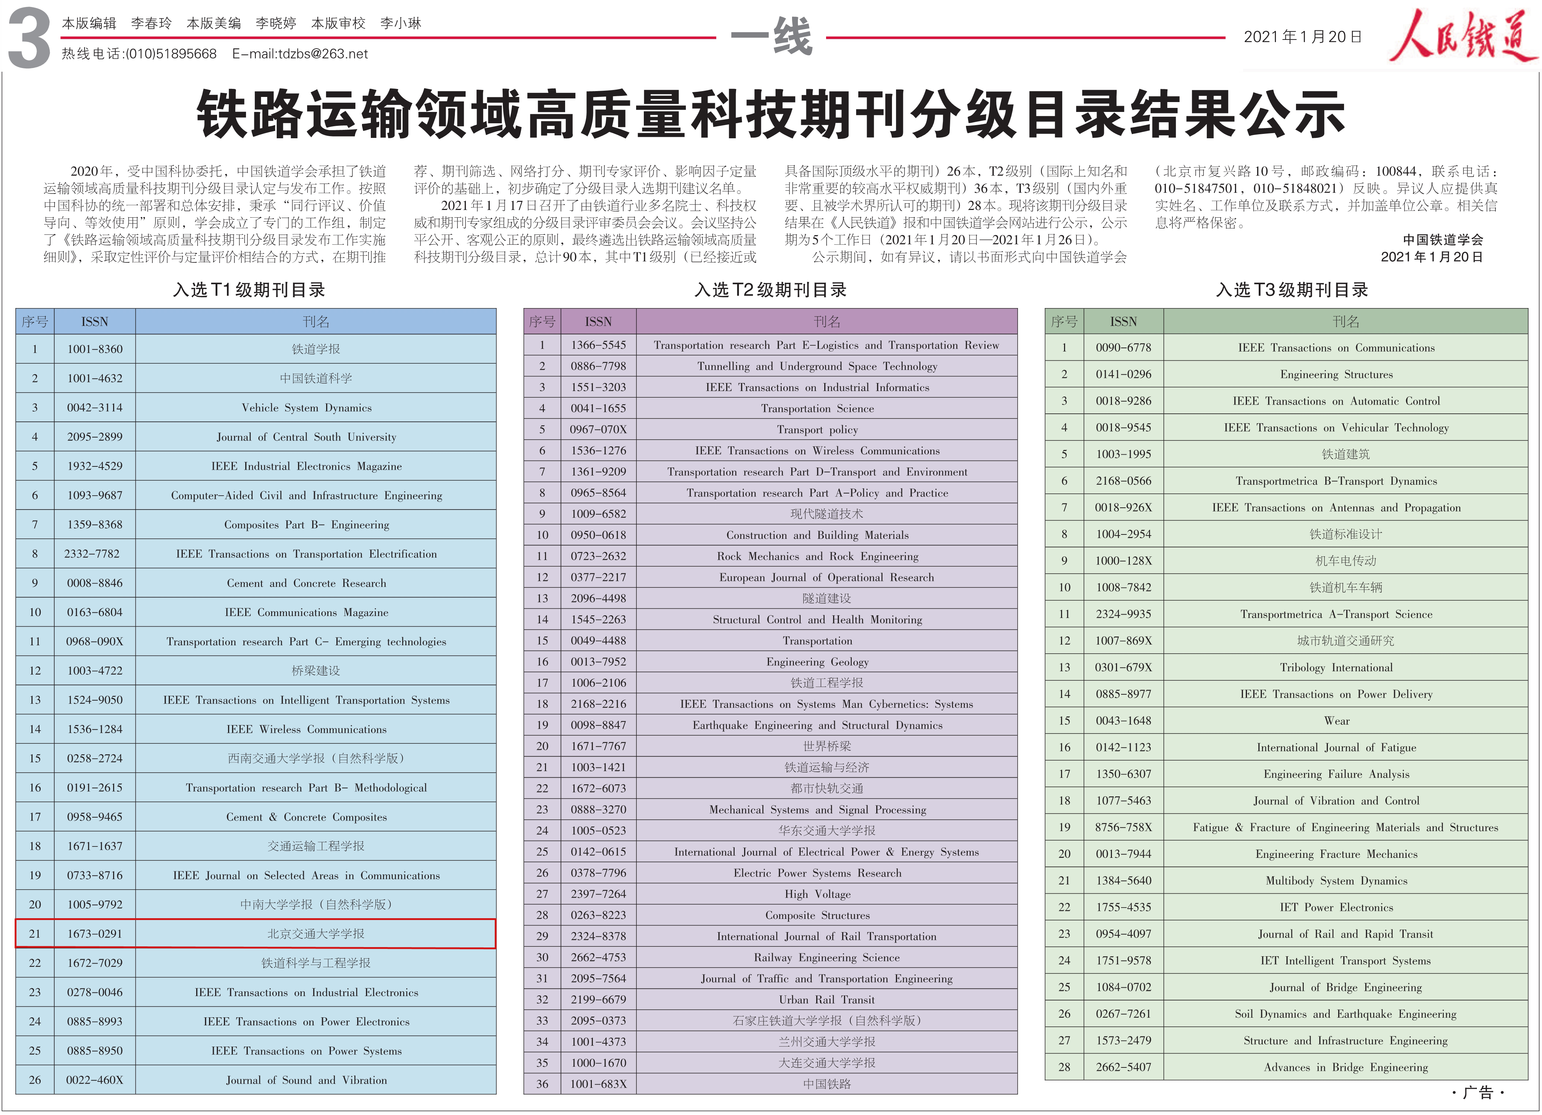Image resolution: width=1542 pixels, height=1115 pixels.
Task: Click the ISSN 0022-460X cell
Action: coord(94,1080)
